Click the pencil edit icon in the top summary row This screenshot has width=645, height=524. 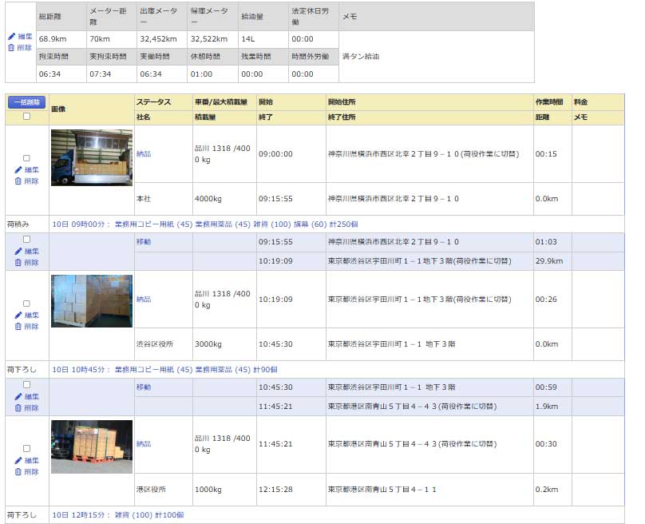(x=11, y=37)
